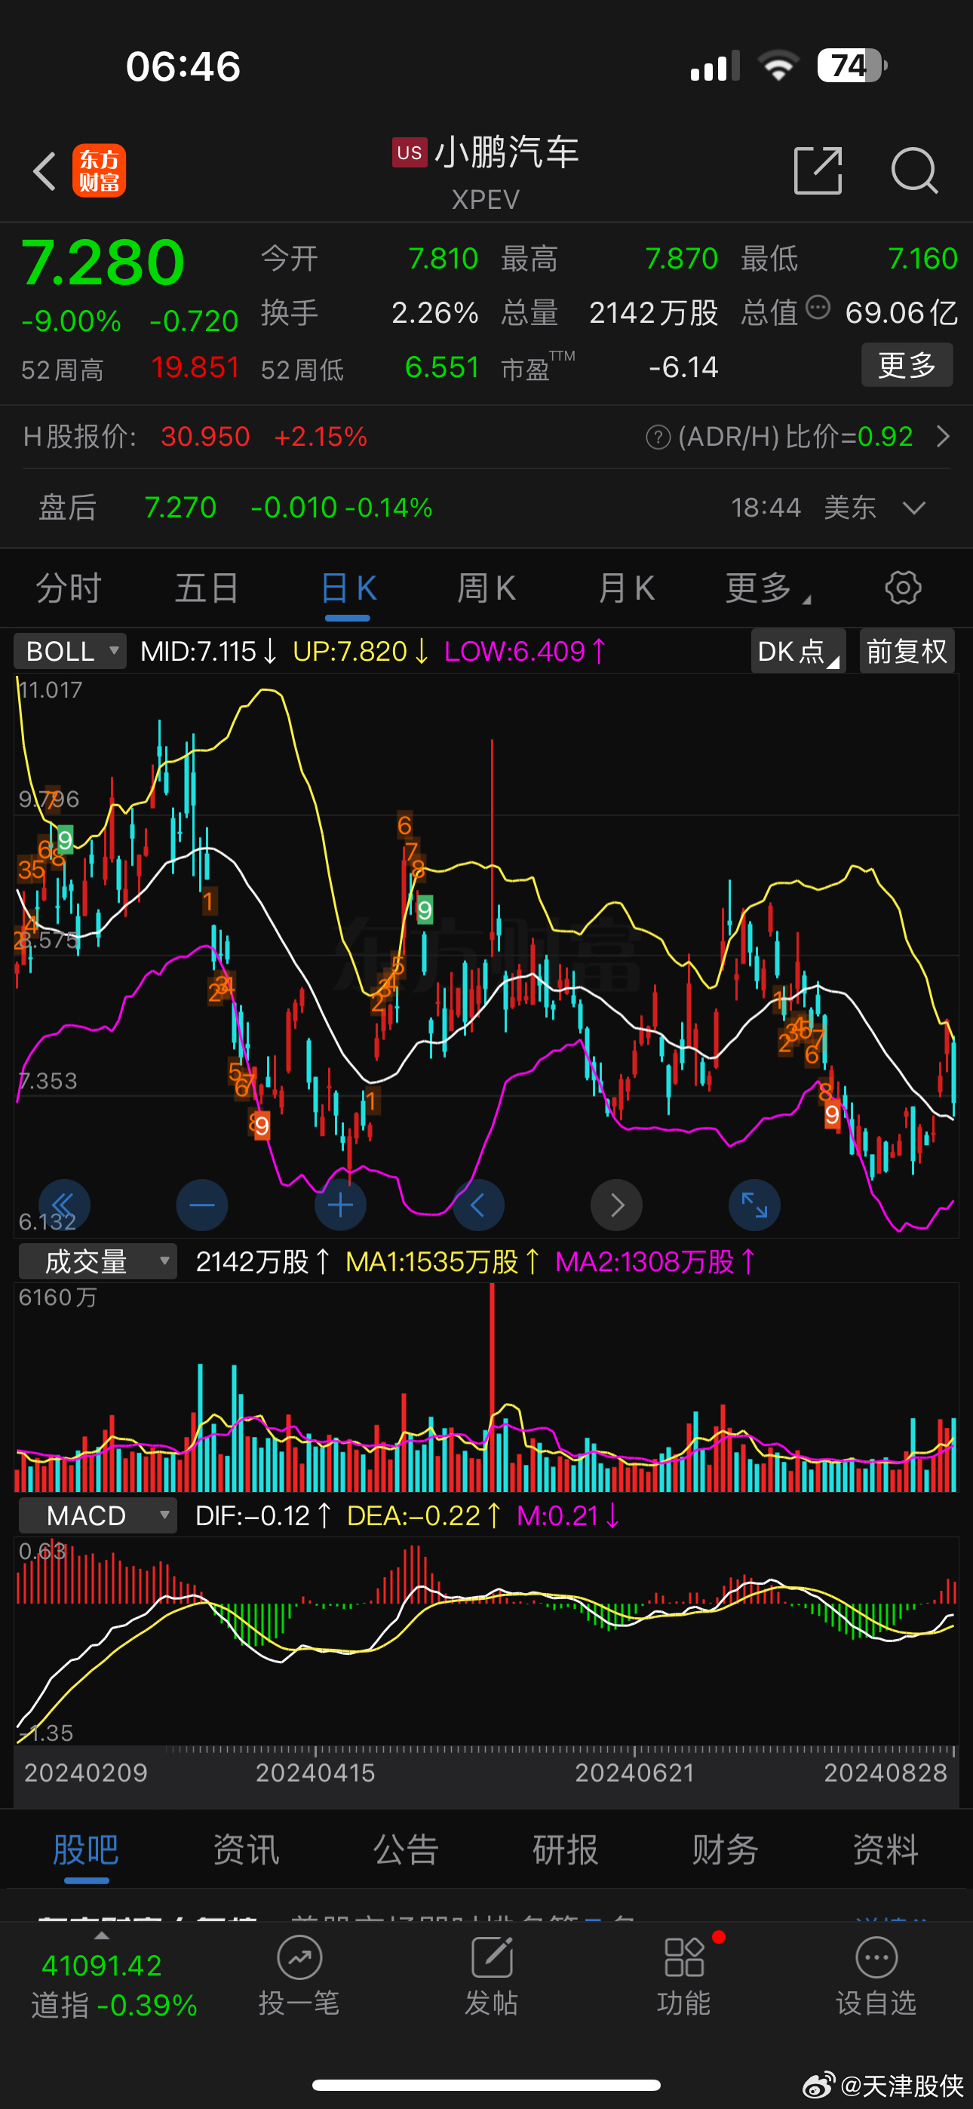Open 研报 tab
This screenshot has width=973, height=2109.
tap(566, 1850)
